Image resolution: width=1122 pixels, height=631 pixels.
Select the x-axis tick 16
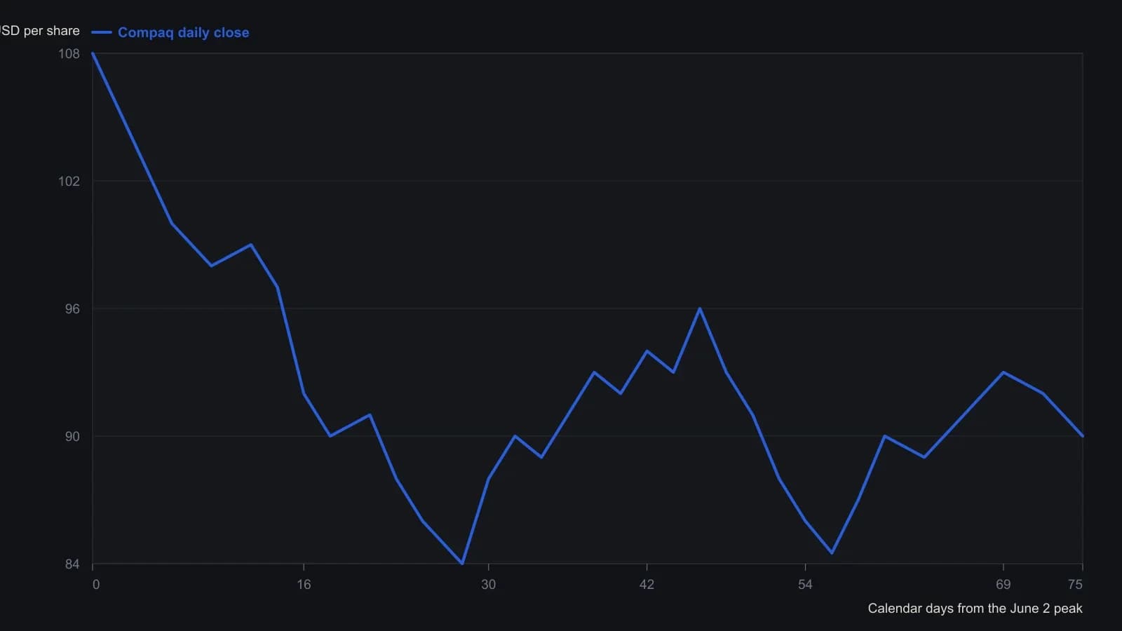(x=304, y=585)
